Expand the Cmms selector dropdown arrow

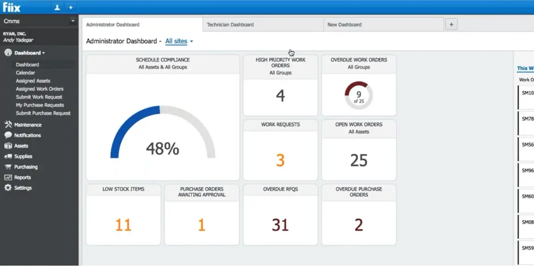tap(73, 21)
